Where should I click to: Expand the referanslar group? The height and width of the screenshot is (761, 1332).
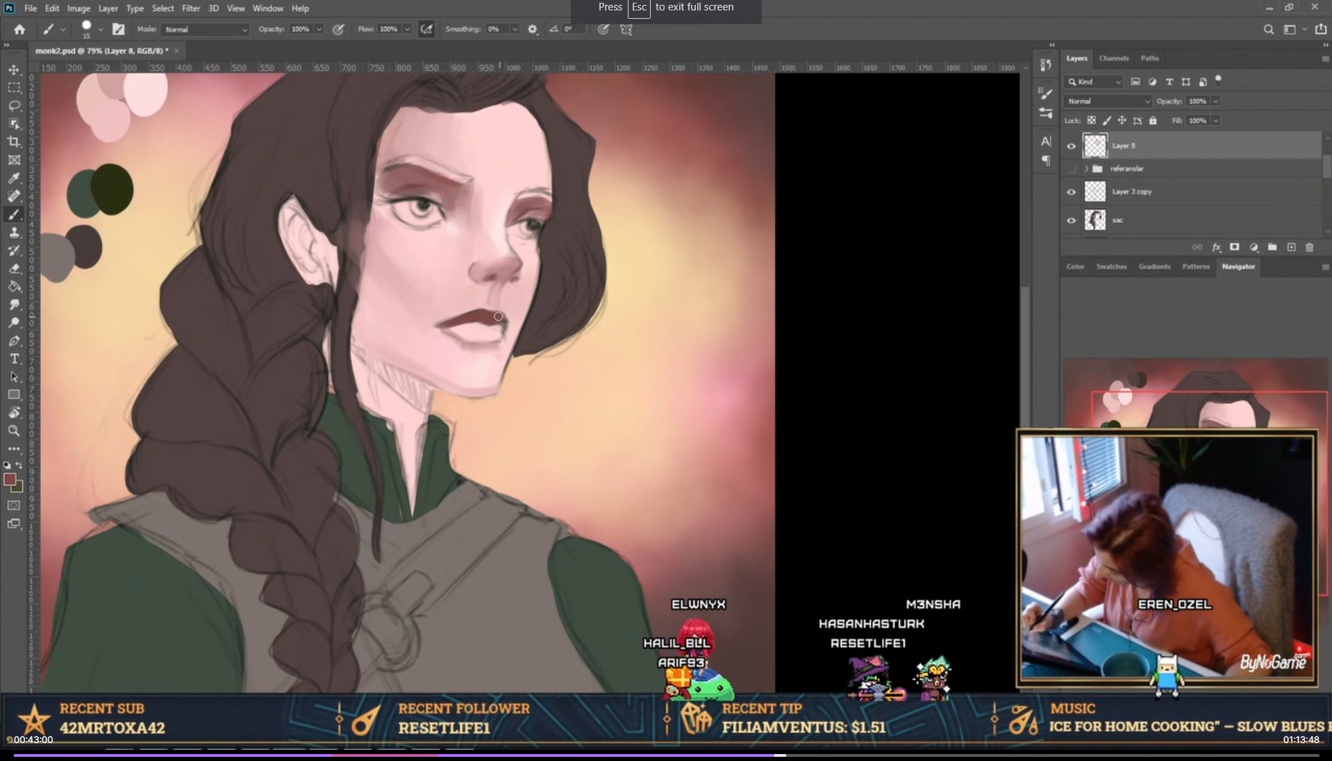tap(1086, 169)
